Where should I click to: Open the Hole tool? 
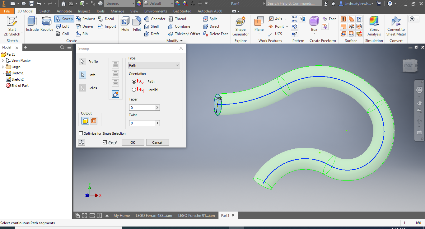point(125,23)
